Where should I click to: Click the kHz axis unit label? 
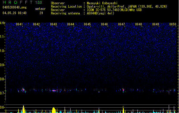pyautogui.click(x=3, y=23)
